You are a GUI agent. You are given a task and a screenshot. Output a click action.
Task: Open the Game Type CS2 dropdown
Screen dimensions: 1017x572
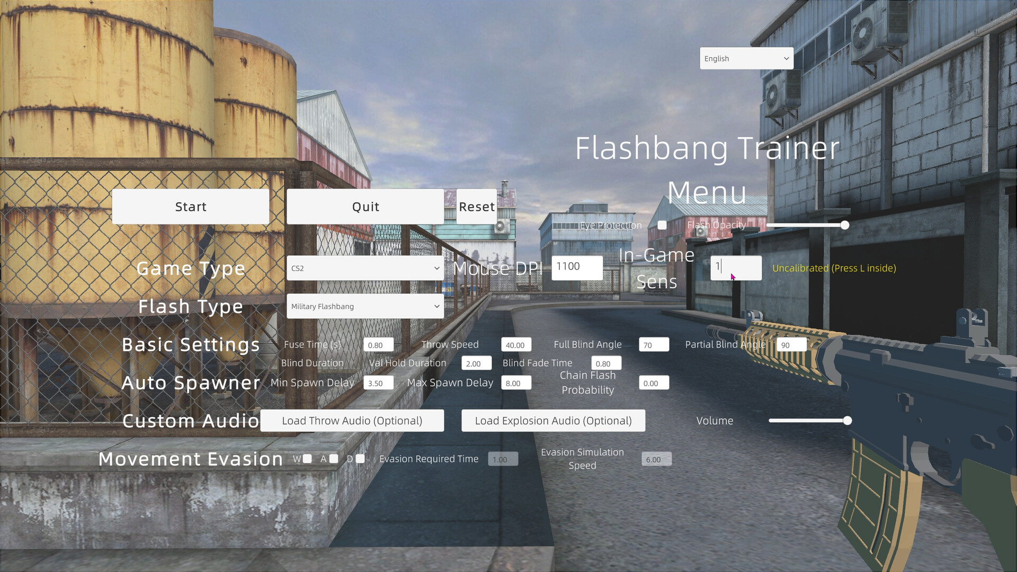pos(365,268)
